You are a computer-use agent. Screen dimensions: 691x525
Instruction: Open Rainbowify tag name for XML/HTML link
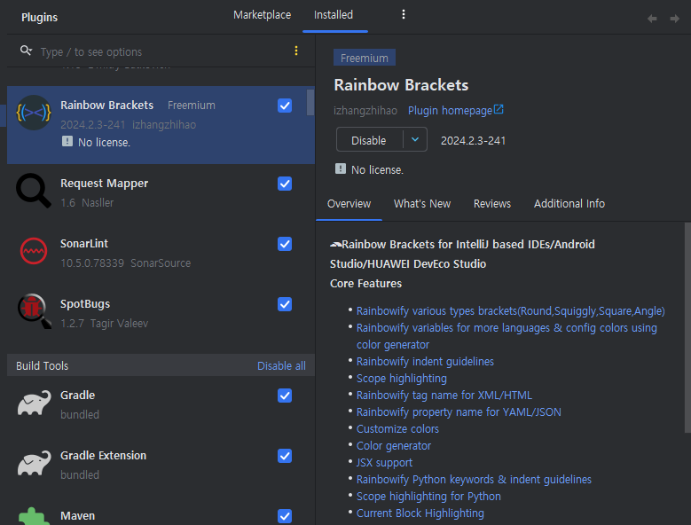444,395
